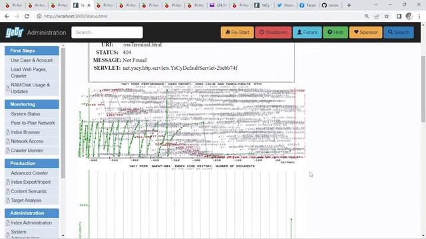Open Peer-to-Peer Network page
Screen dimensions: 426x239
(x=33, y=123)
